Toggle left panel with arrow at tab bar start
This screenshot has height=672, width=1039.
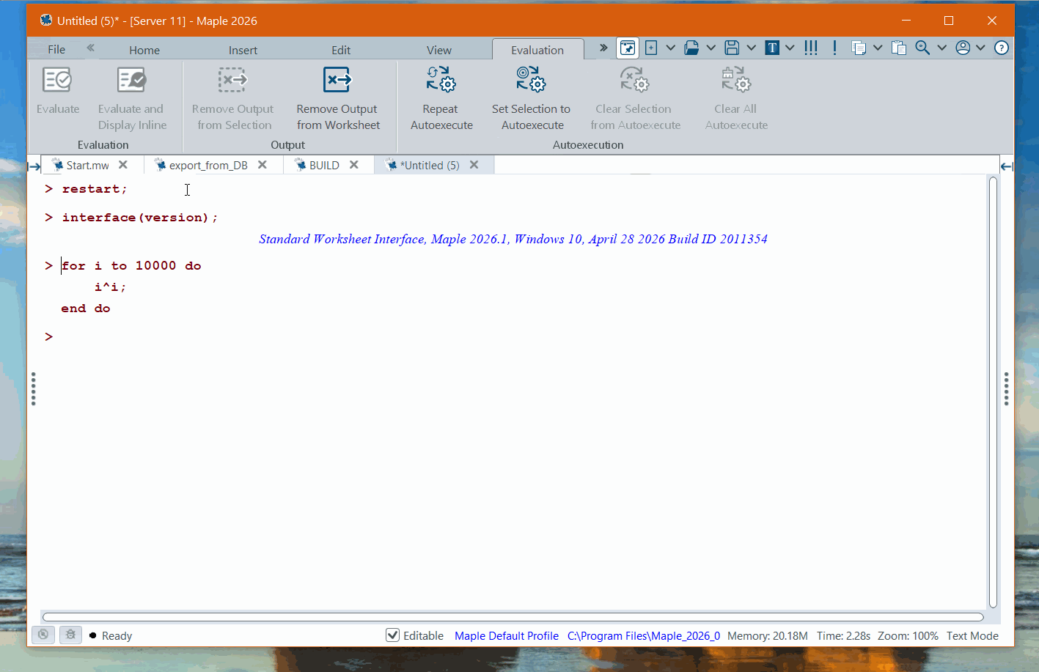click(34, 166)
